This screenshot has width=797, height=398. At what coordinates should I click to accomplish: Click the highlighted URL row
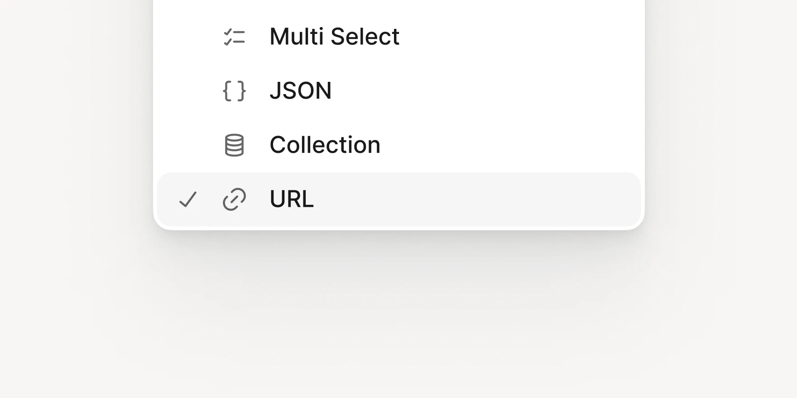pyautogui.click(x=398, y=199)
